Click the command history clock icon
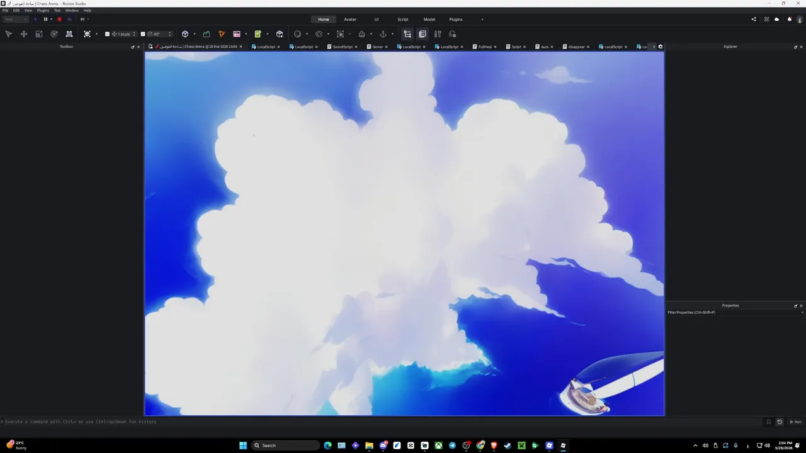The height and width of the screenshot is (453, 806). click(780, 422)
